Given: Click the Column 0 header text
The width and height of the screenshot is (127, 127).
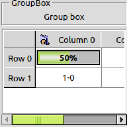Looking at the screenshot, I should (x=77, y=40).
